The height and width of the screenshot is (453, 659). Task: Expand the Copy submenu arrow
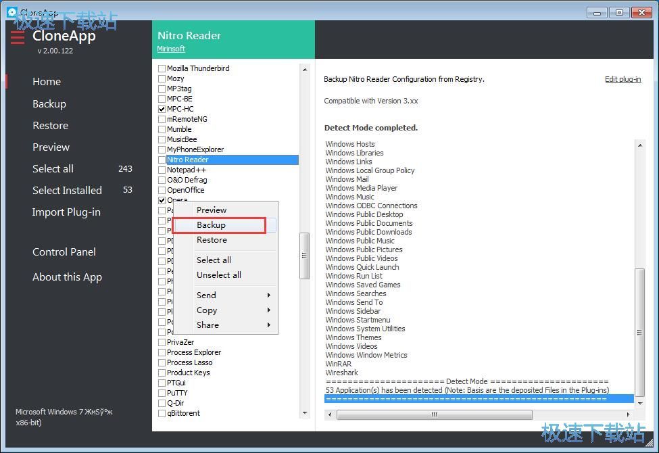[269, 310]
